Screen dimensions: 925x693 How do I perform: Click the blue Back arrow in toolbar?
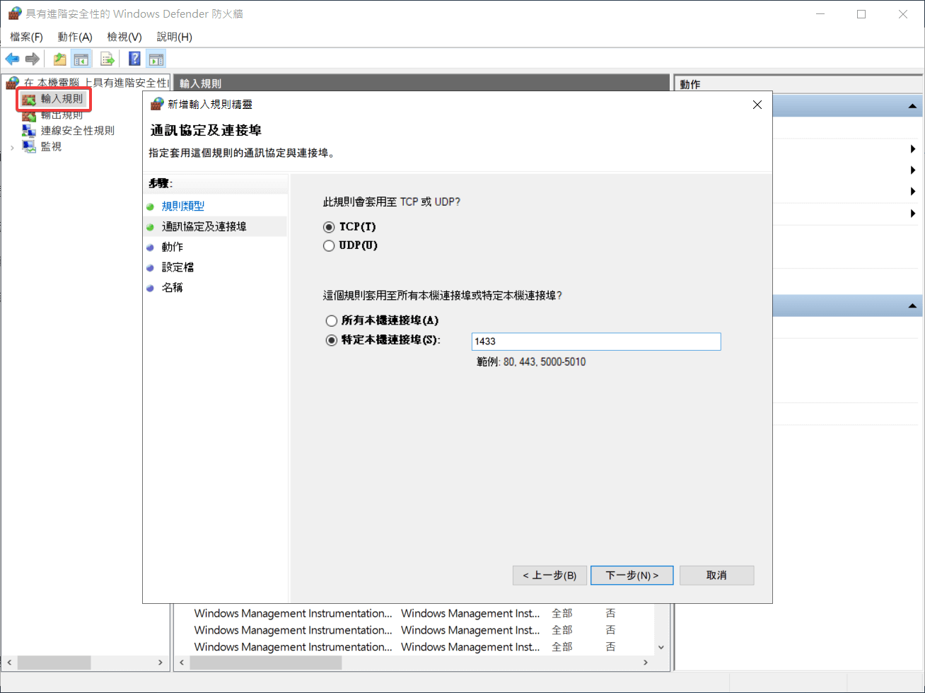click(12, 59)
